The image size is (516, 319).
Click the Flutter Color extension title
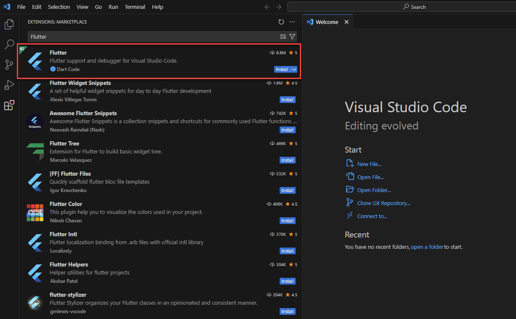tap(66, 204)
